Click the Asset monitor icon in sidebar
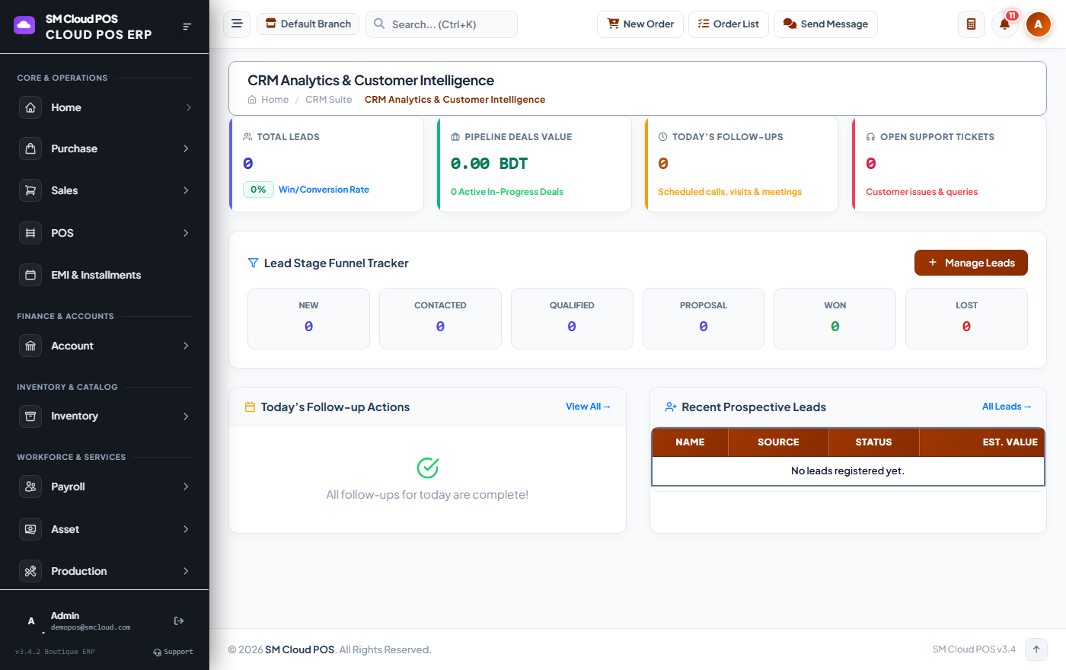 tap(30, 529)
